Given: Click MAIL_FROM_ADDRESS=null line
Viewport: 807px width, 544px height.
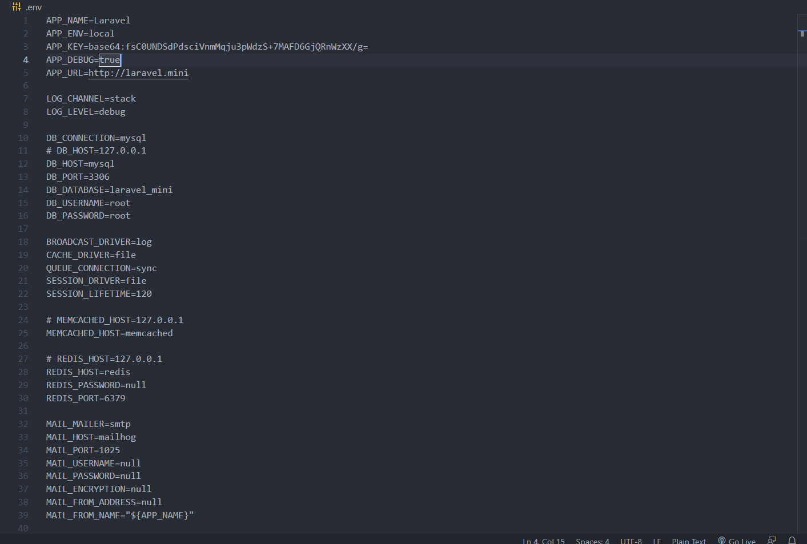Looking at the screenshot, I should tap(104, 502).
